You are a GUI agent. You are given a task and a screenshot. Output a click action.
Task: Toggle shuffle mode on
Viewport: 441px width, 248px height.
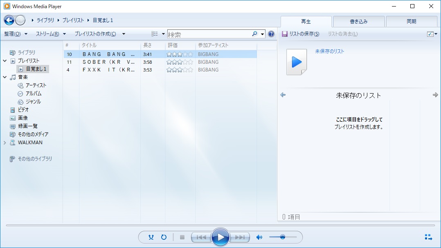pos(151,237)
